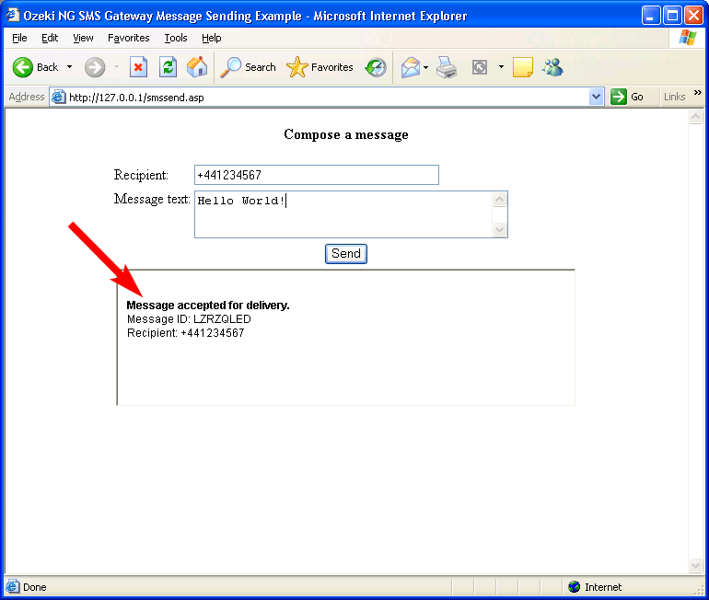Click the Print icon
Viewport: 709px width, 600px height.
[447, 67]
